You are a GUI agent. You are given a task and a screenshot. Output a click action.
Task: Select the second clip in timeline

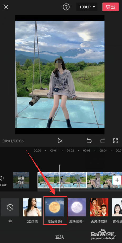tap(99, 180)
